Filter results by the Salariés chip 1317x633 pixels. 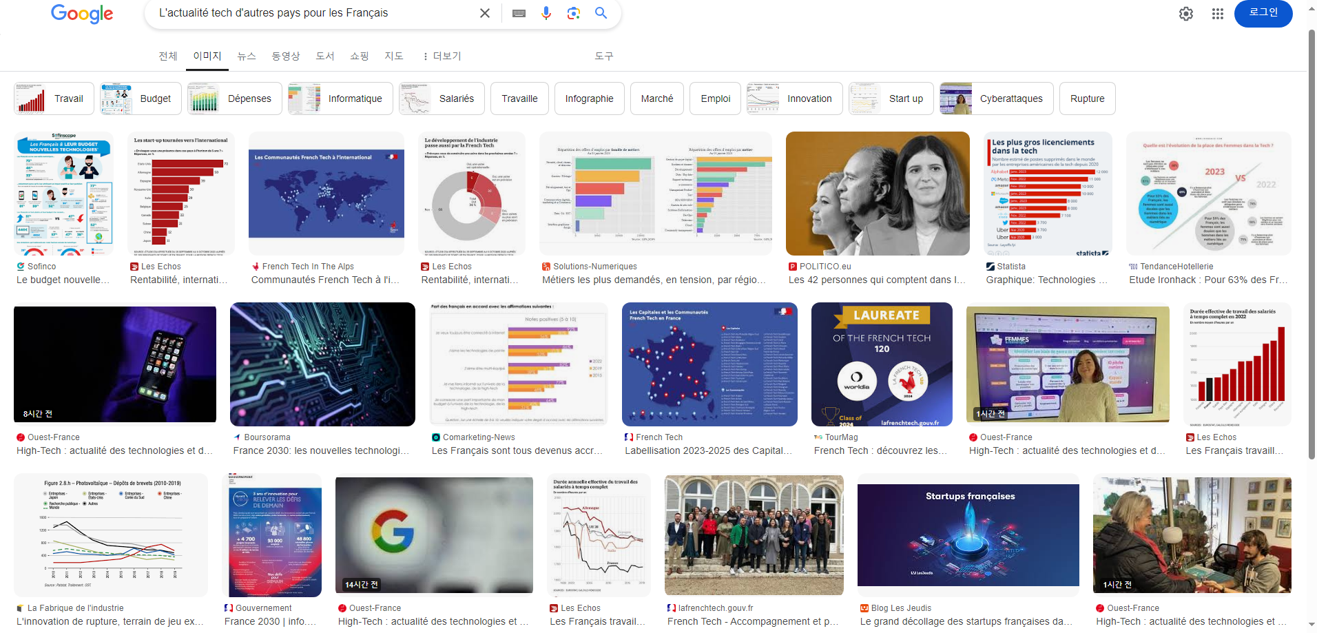click(442, 98)
